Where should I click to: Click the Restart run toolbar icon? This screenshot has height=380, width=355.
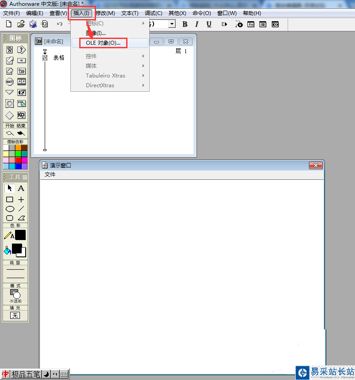click(x=224, y=24)
